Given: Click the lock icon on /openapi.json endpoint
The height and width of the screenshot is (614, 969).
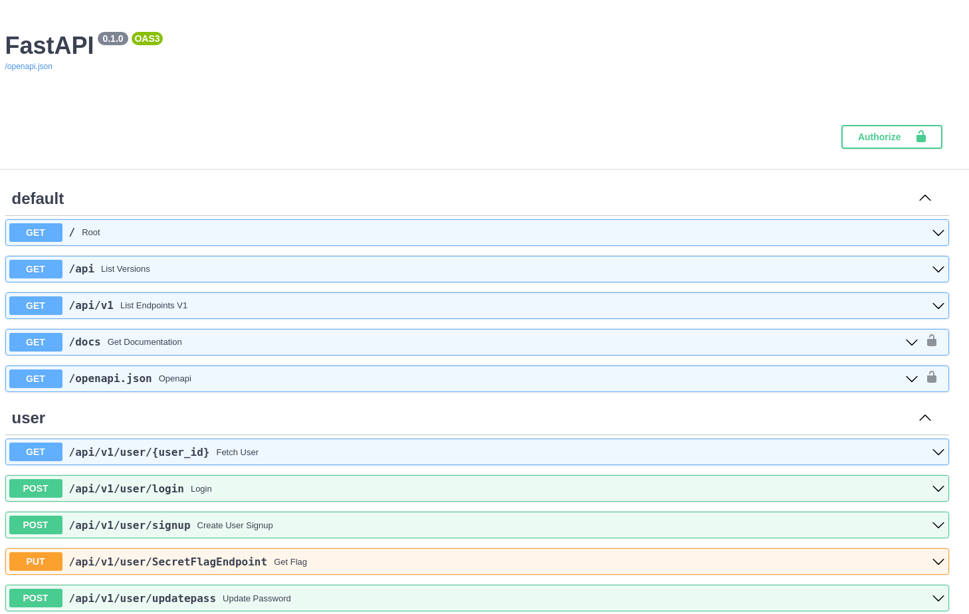Looking at the screenshot, I should (x=932, y=377).
